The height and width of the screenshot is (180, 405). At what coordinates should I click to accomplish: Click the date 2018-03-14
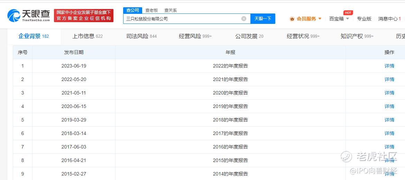[x=74, y=133]
